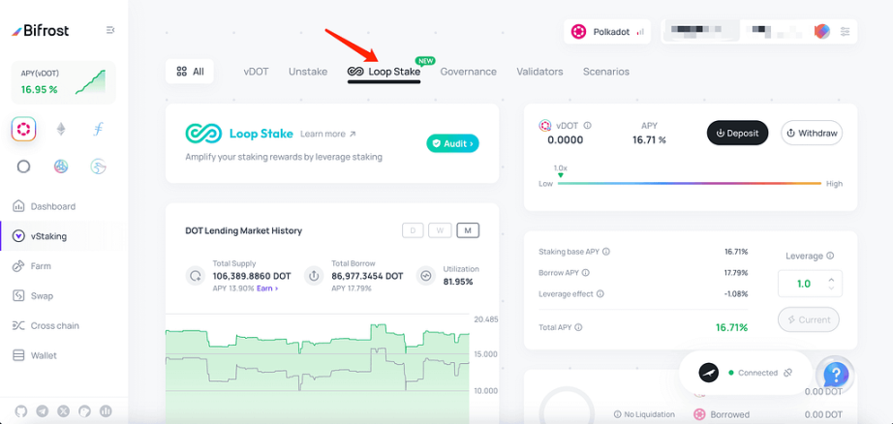Open the Discord link icon

[x=84, y=410]
